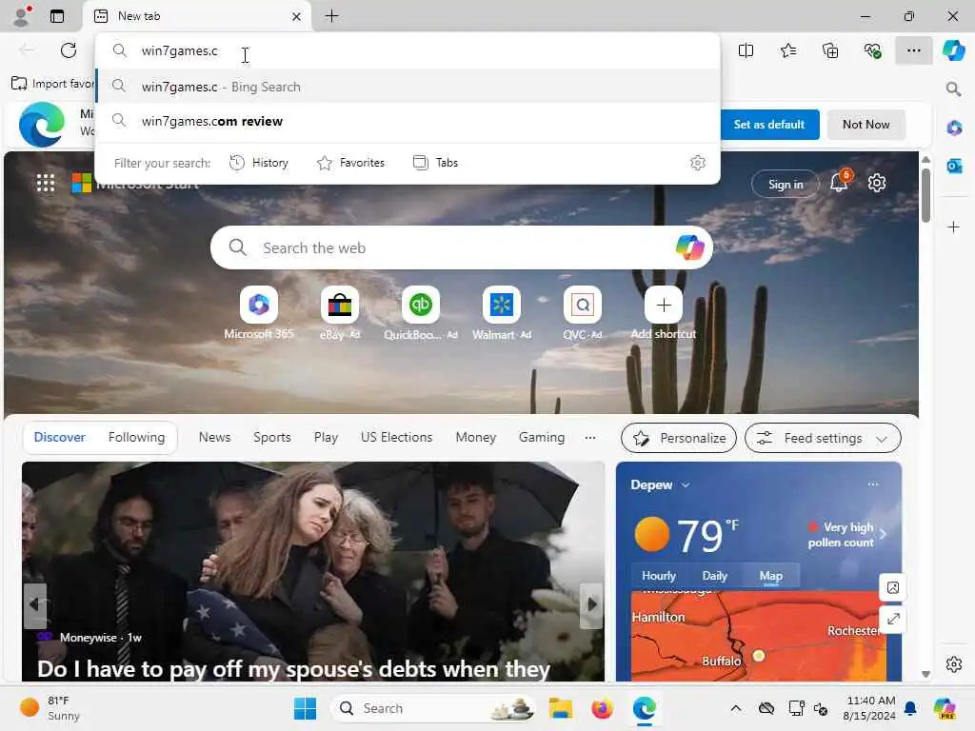Open the Play feed tab
Viewport: 975px width, 731px height.
[326, 438]
